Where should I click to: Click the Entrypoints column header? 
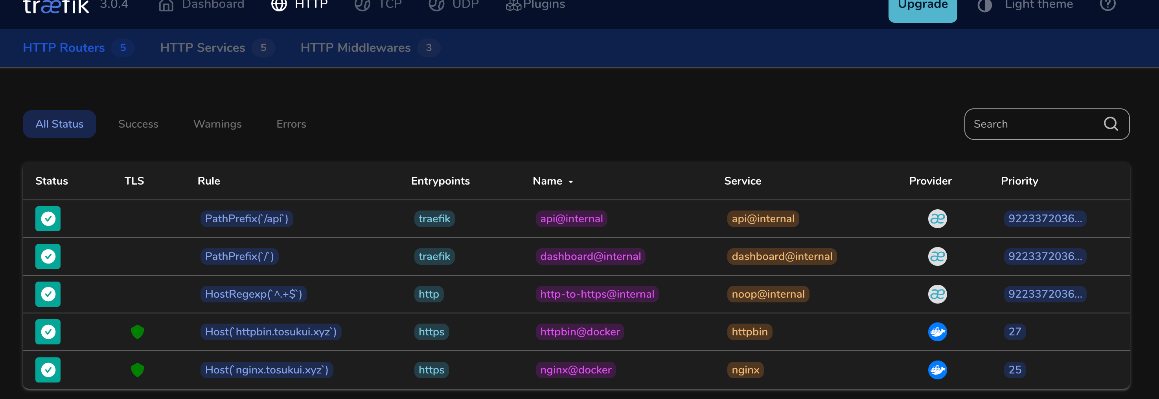[440, 181]
